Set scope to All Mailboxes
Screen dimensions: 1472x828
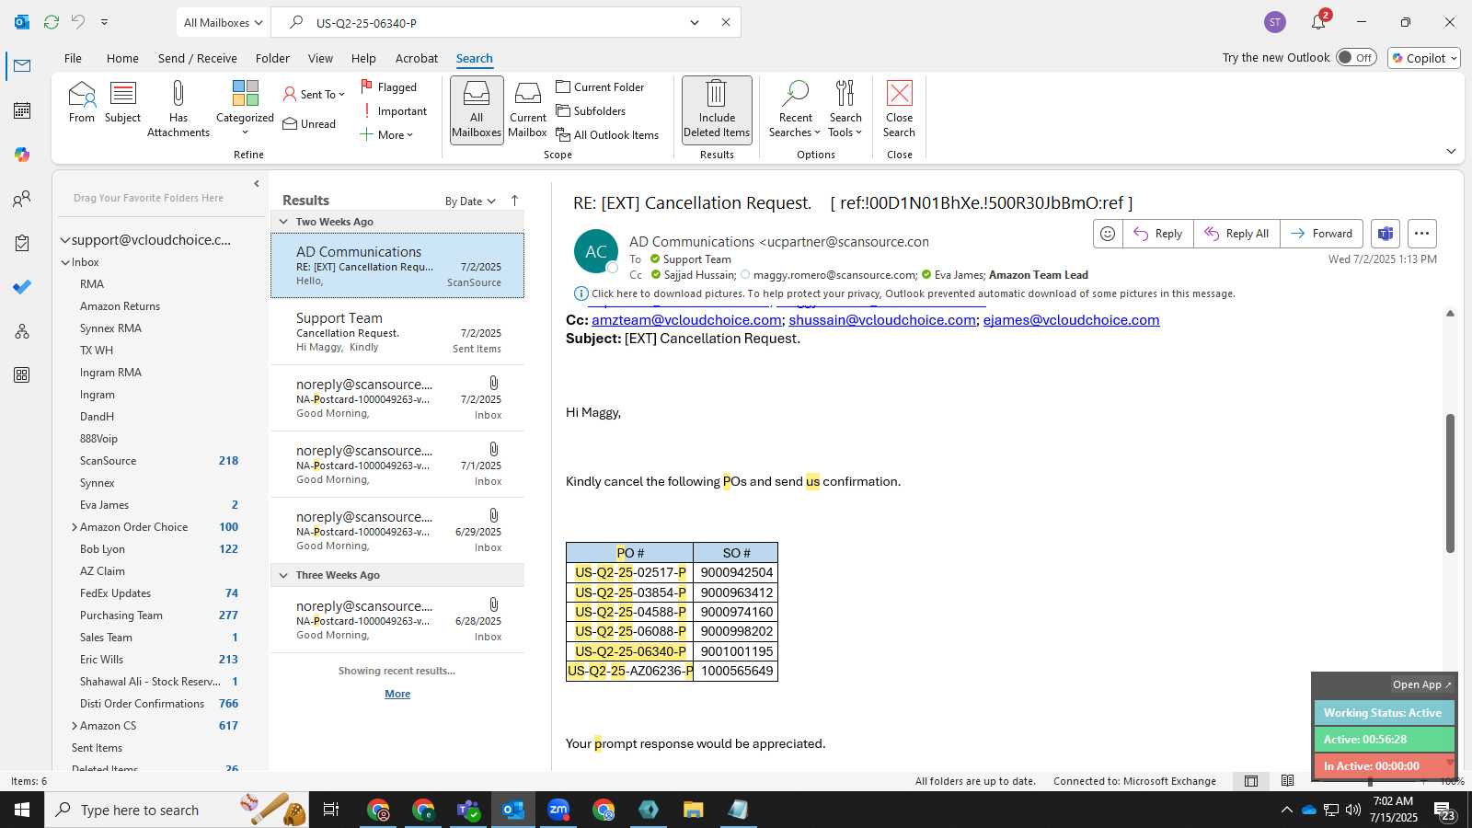click(477, 109)
